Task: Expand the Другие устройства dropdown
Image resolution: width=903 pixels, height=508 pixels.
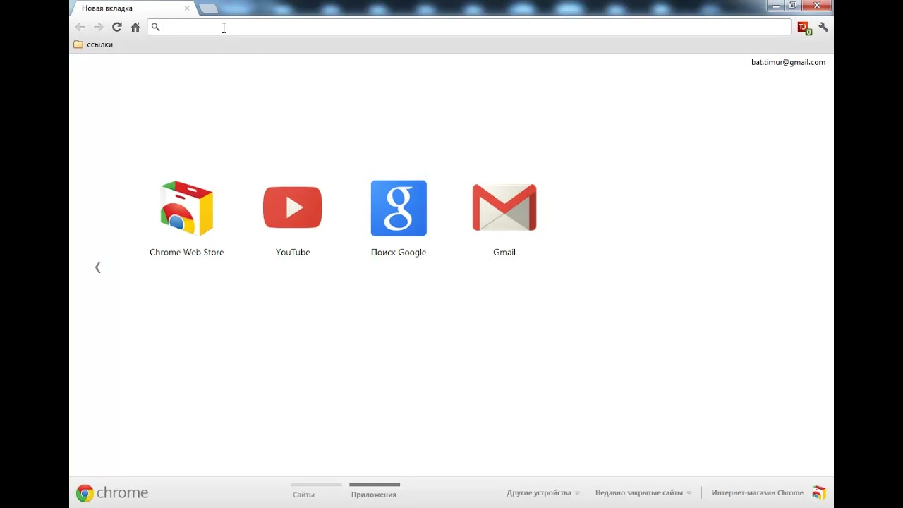Action: pos(543,493)
